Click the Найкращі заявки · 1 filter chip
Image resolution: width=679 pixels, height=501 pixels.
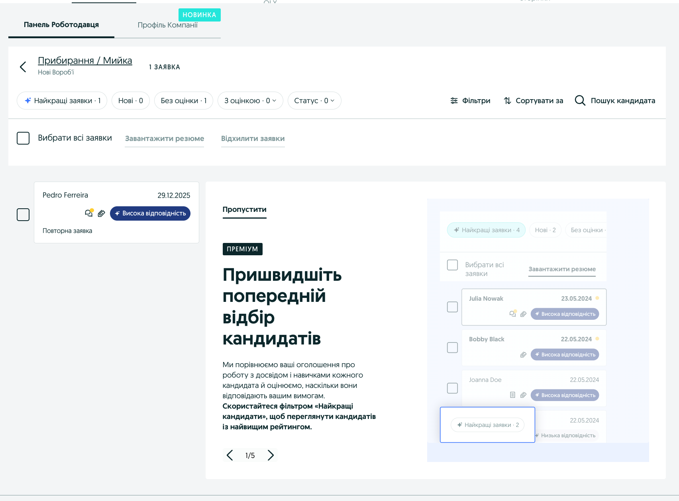62,100
